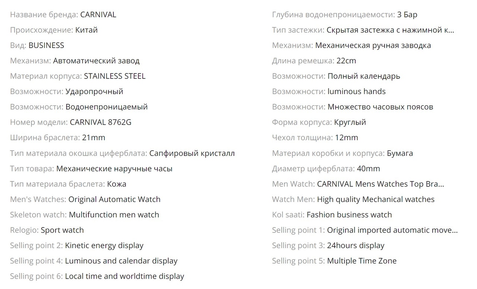
Task: Select the STAINLESS STEEL case material value
Action: [x=115, y=76]
